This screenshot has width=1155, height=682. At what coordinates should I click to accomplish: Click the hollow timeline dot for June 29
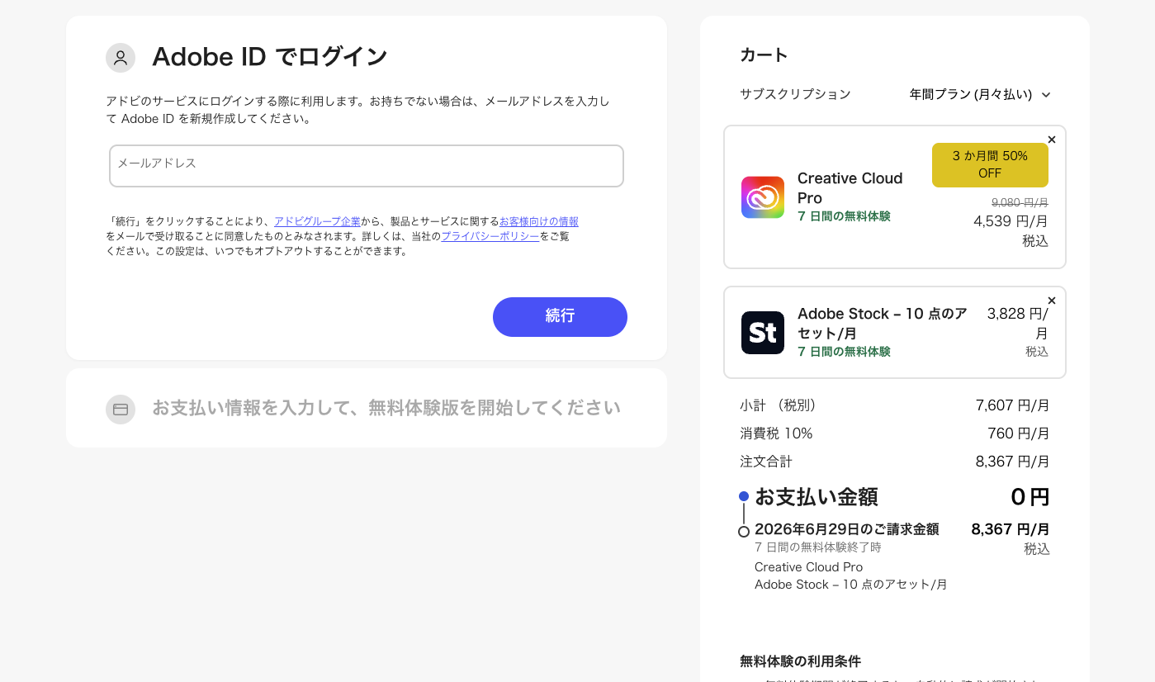(x=744, y=532)
